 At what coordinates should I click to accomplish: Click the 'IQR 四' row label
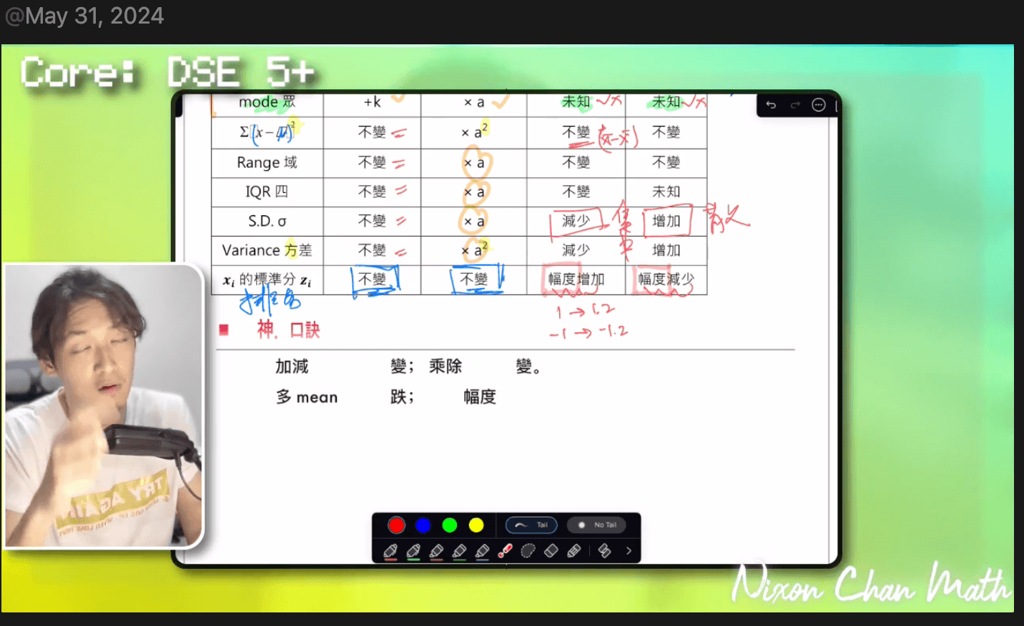[x=267, y=192]
